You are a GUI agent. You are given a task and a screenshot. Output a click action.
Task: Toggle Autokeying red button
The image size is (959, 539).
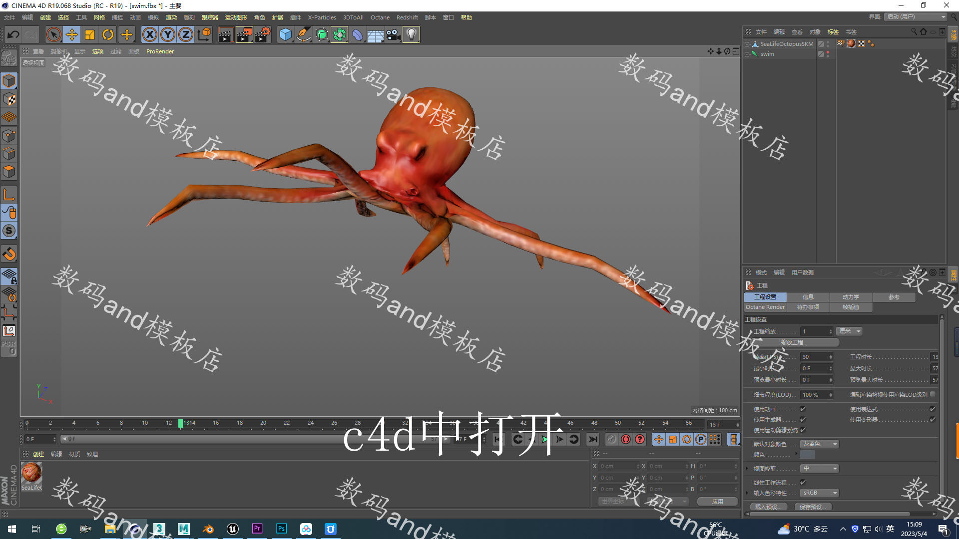click(x=625, y=439)
